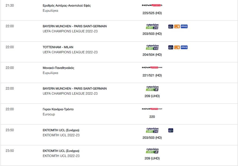Click the 221/521 (HD) channel number
The height and width of the screenshot is (166, 238).
pyautogui.click(x=152, y=75)
